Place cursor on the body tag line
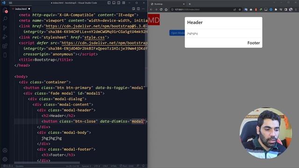This screenshot has width=299, height=168. click(x=21, y=77)
